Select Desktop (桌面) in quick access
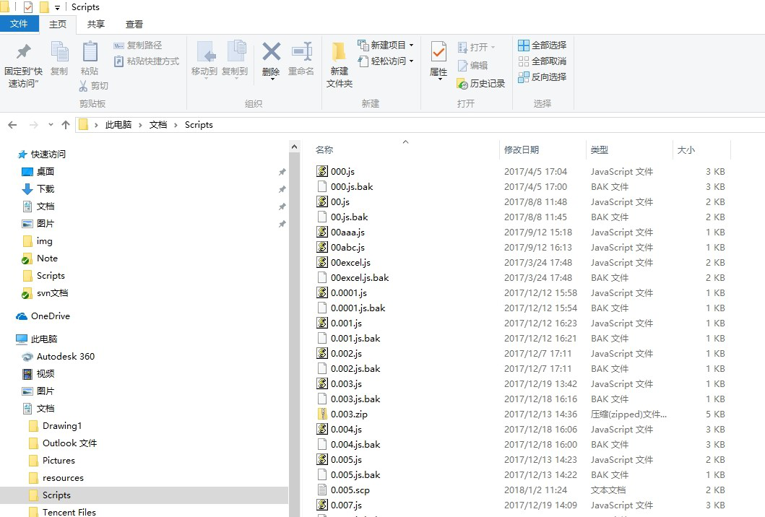The width and height of the screenshot is (765, 517). [x=38, y=172]
